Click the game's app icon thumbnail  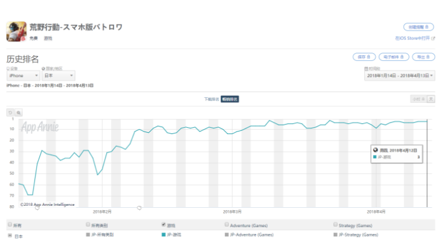pyautogui.click(x=17, y=32)
